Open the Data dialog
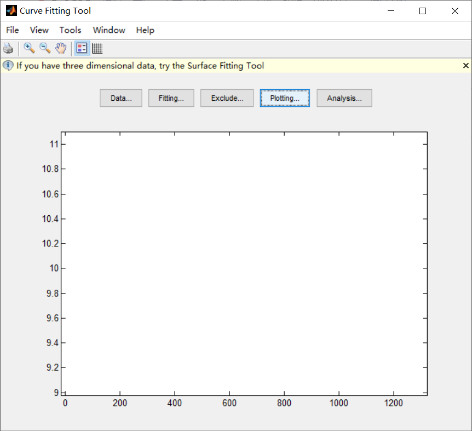472x431 pixels. click(120, 98)
